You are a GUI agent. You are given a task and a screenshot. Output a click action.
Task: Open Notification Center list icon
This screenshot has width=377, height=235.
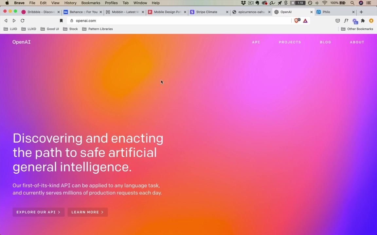(x=368, y=3)
